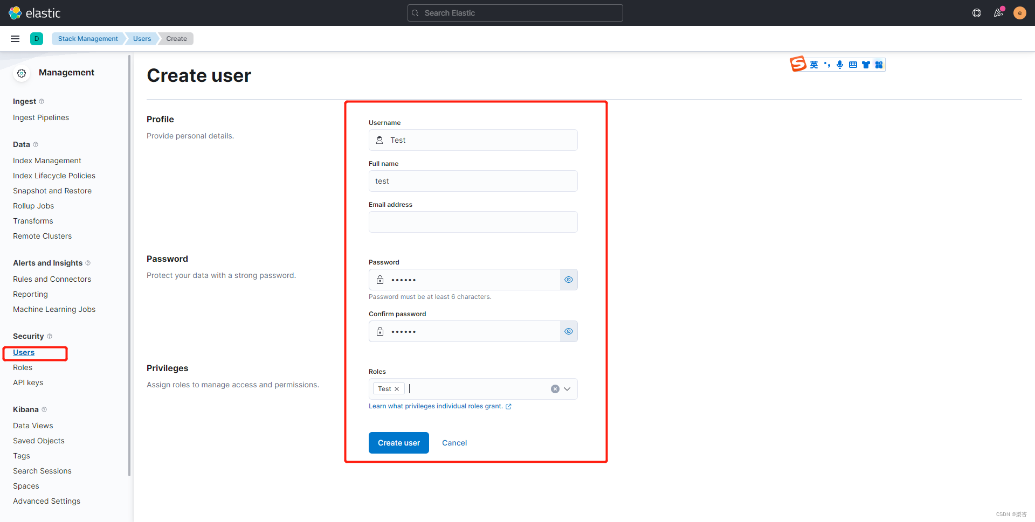The width and height of the screenshot is (1035, 522).
Task: Click the magnifier in Search Elastic box
Action: click(415, 13)
